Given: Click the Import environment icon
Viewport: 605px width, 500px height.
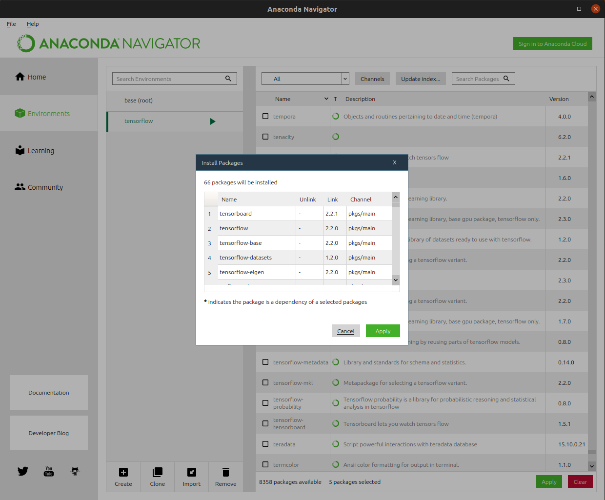Looking at the screenshot, I should coord(192,472).
